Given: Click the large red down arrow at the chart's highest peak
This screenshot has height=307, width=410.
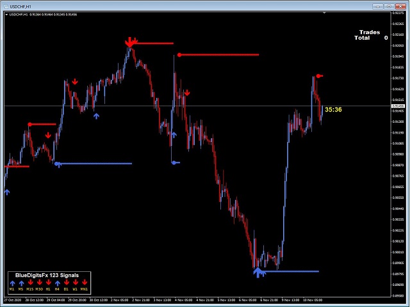Looking at the screenshot, I should 129,42.
